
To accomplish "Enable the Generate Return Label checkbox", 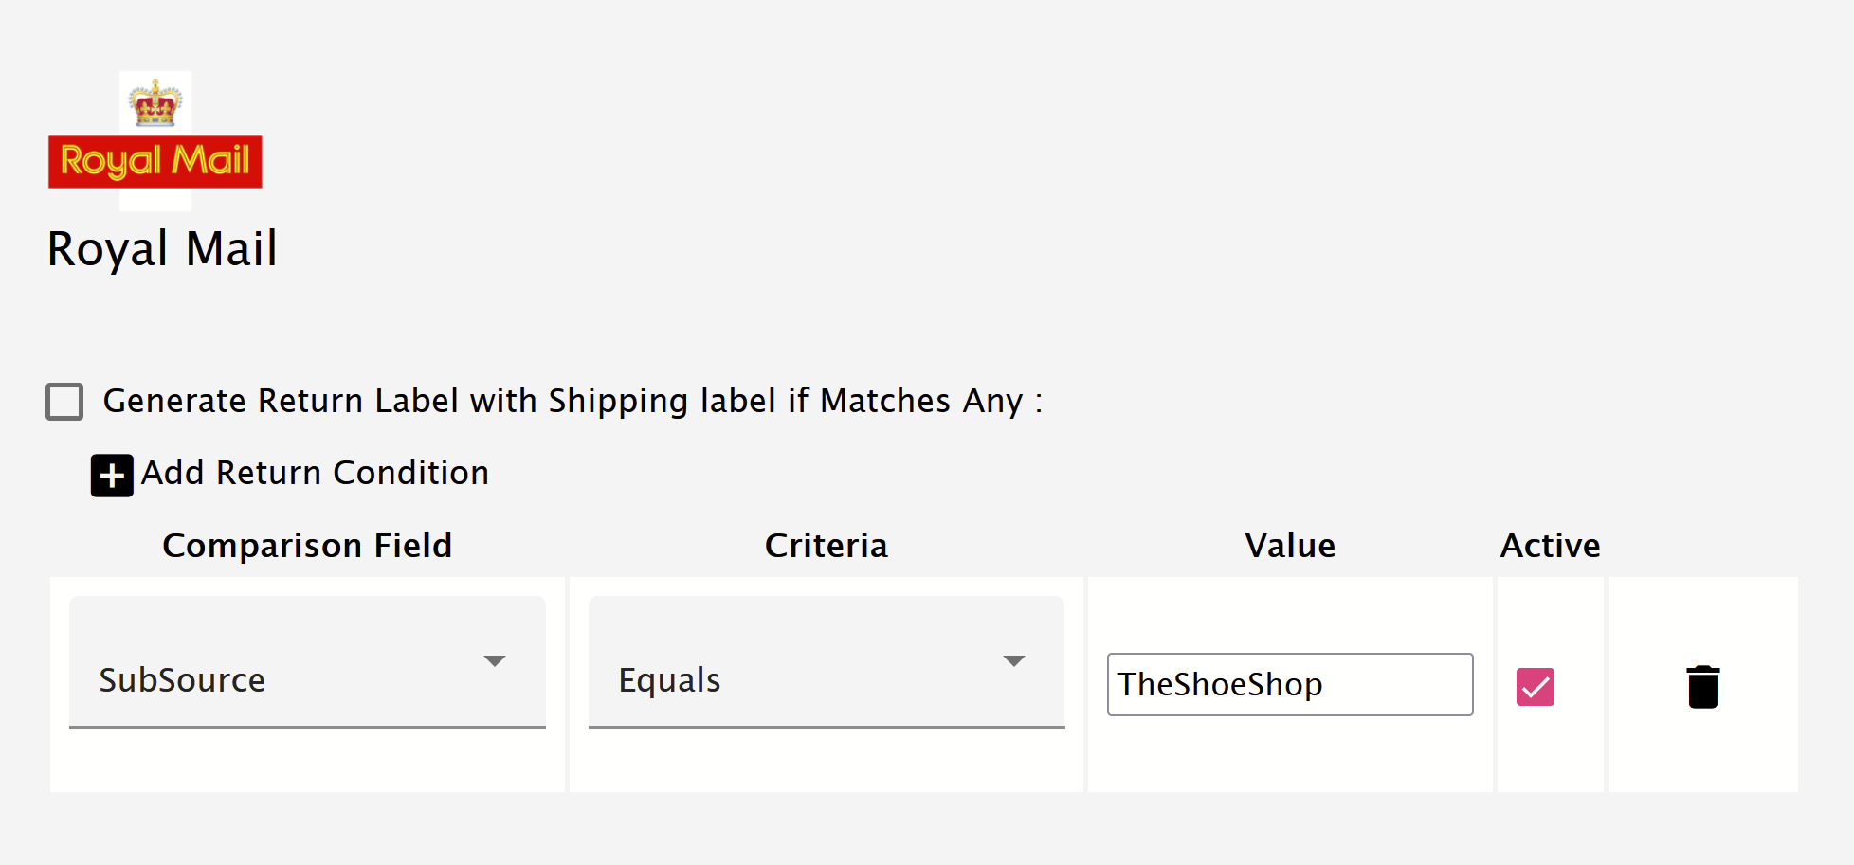I will 64,402.
